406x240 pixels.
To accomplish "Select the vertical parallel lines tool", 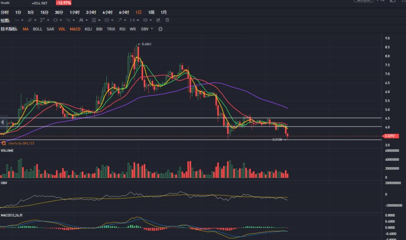I will click(x=107, y=20).
